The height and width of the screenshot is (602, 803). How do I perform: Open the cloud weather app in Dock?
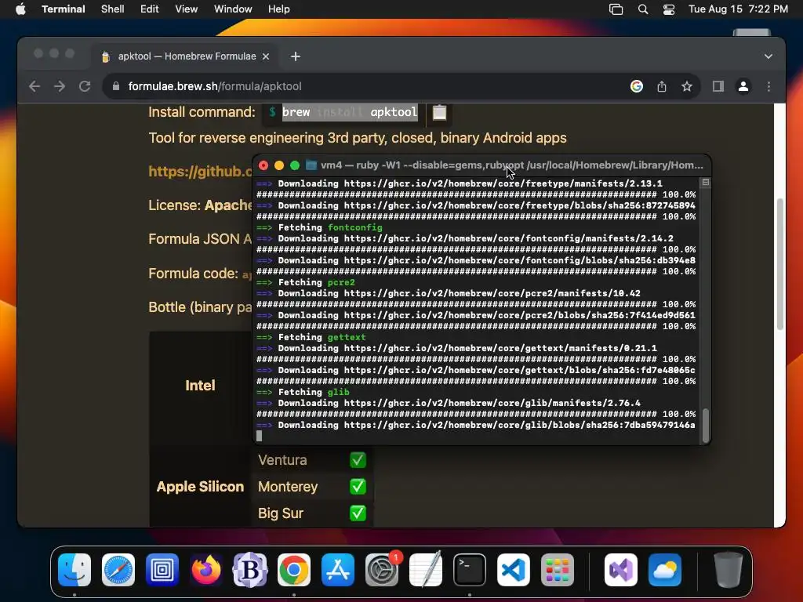[x=665, y=570]
